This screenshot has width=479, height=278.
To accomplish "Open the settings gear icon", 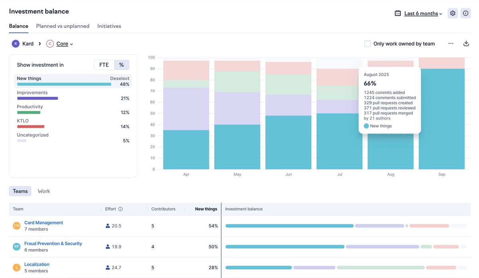I will 453,13.
